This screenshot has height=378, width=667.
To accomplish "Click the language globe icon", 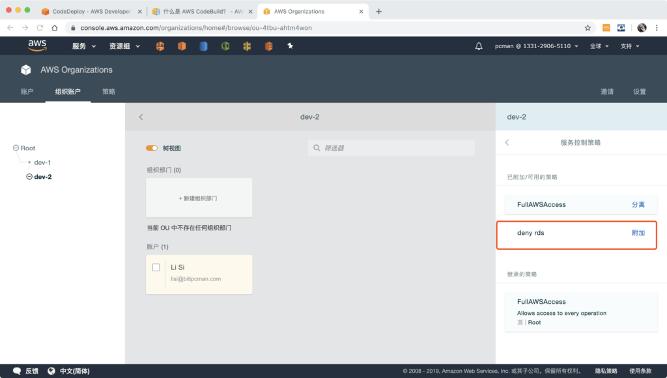I will click(x=51, y=371).
